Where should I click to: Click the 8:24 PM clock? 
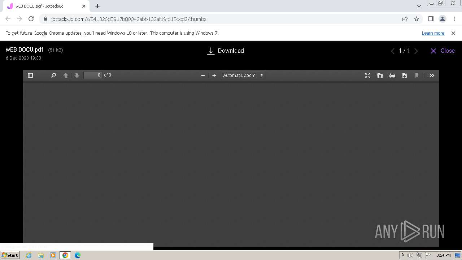pos(443,255)
